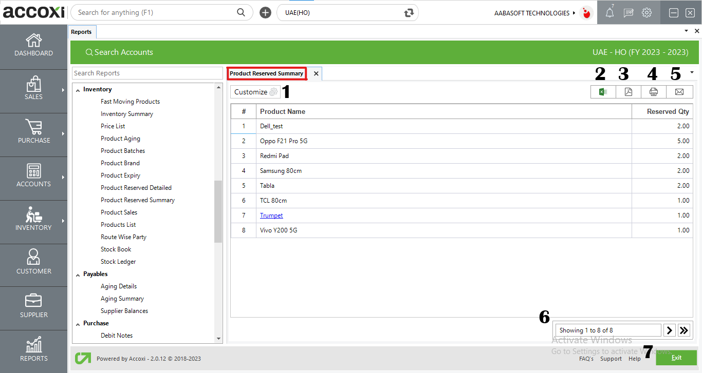
Task: Open DASHBOARD from the sidebar
Action: [x=33, y=46]
